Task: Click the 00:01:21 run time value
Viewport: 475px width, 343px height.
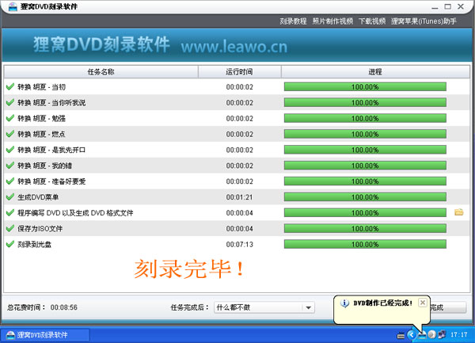Action: coord(239,197)
